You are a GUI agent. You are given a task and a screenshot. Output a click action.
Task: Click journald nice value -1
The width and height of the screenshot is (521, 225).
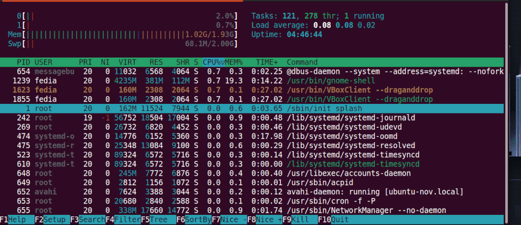(x=105, y=118)
